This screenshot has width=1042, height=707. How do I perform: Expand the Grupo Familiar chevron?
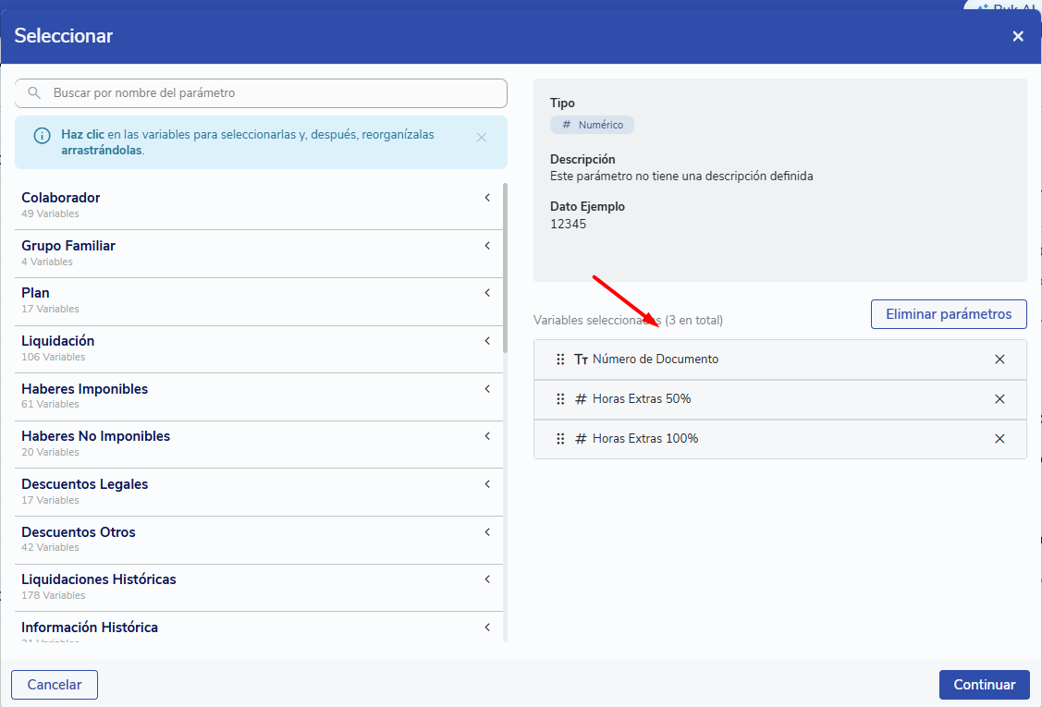[487, 245]
